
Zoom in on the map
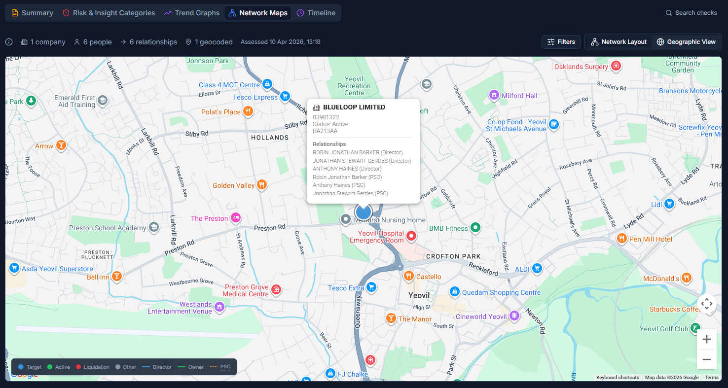coord(706,339)
